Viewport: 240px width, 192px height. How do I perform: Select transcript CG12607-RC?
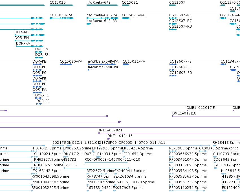173,24
